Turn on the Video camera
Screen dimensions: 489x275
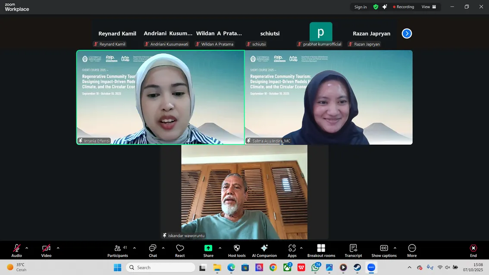click(46, 250)
